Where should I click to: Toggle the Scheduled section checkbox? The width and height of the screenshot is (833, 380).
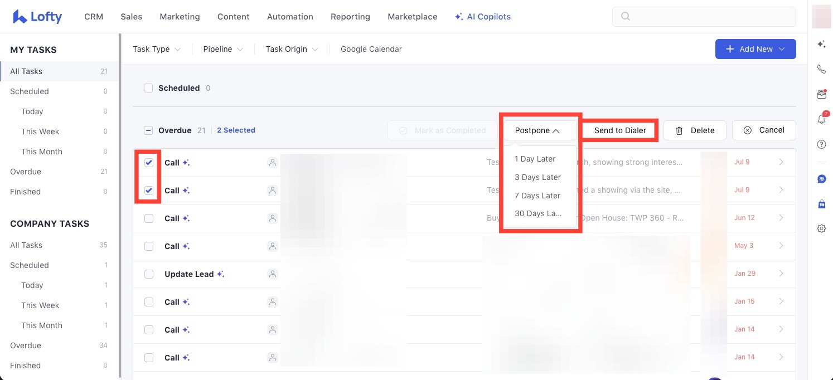[148, 88]
